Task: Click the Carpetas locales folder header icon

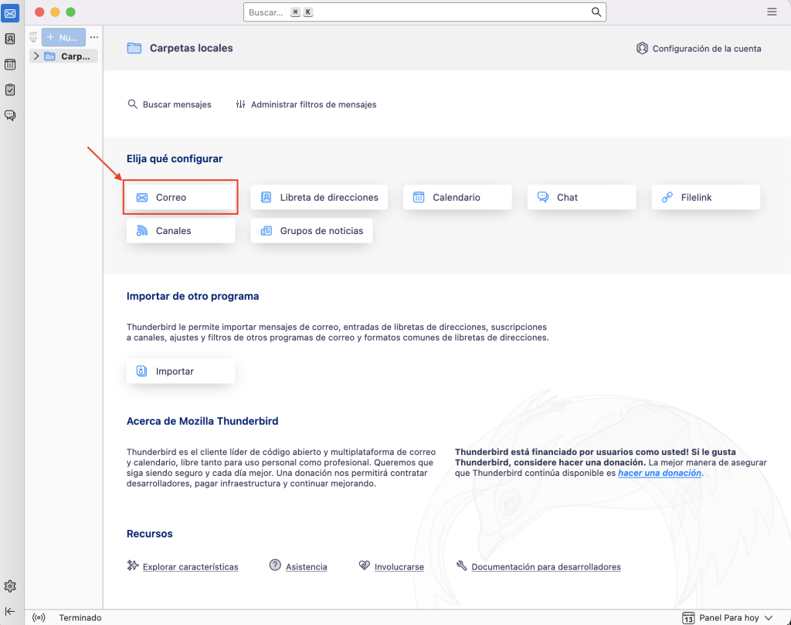Action: [134, 49]
